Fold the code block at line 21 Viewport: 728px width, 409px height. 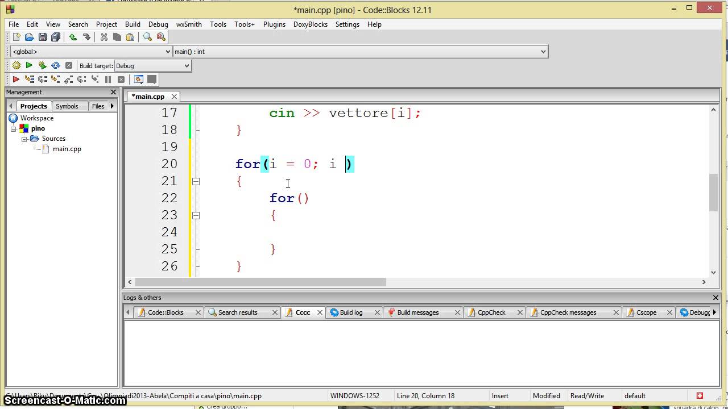(196, 181)
